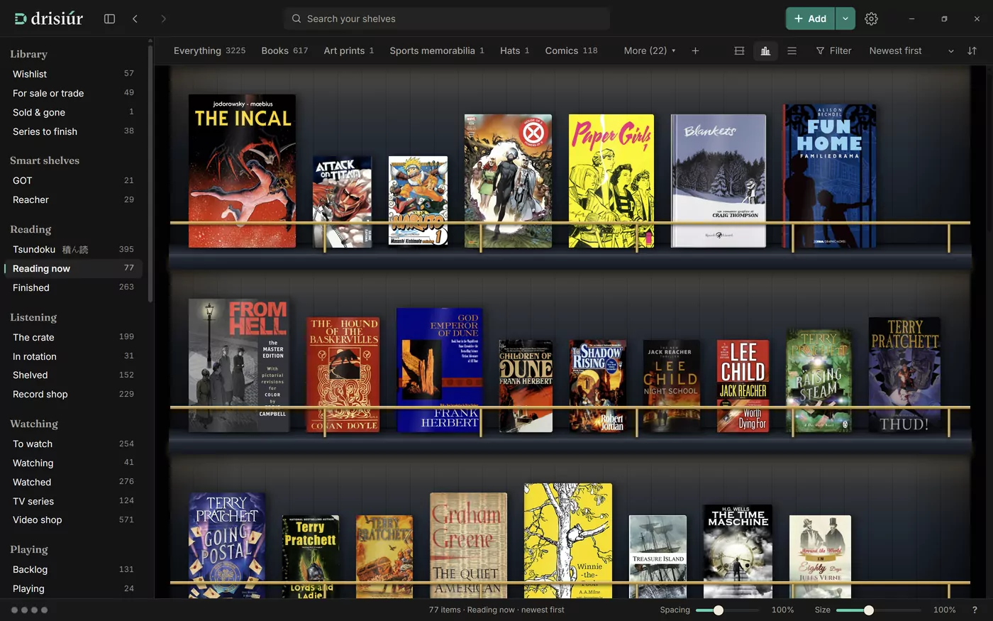Open the Finished reading list
The width and height of the screenshot is (993, 621).
pyautogui.click(x=73, y=288)
